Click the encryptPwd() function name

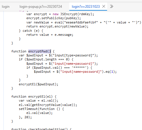(x=39, y=51)
